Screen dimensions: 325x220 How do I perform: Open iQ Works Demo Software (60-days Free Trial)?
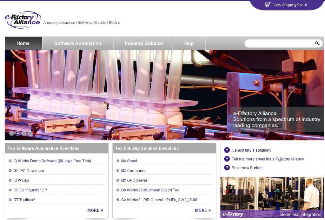click(x=52, y=161)
